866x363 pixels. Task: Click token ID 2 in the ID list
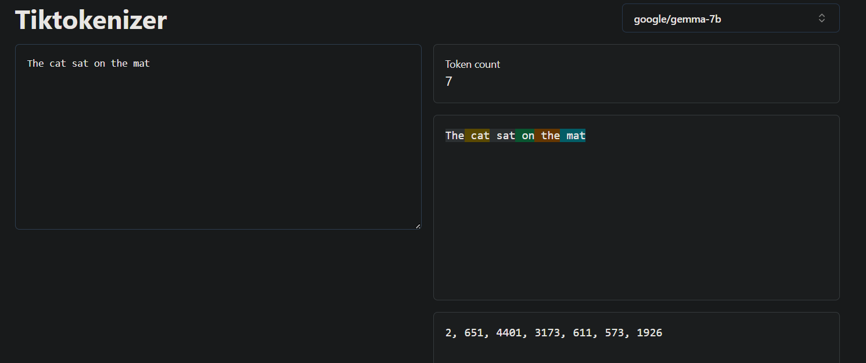click(448, 333)
